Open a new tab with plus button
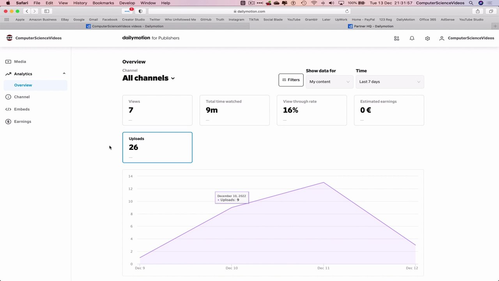The width and height of the screenshot is (499, 281). tap(495, 26)
